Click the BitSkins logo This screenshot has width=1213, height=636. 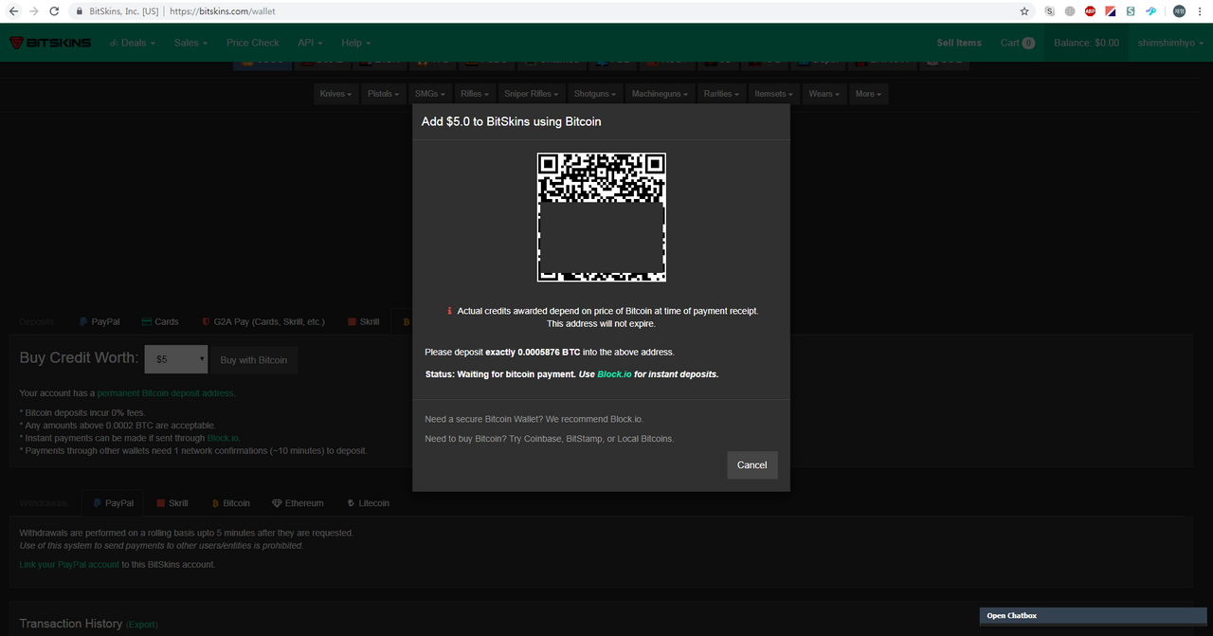pos(49,43)
